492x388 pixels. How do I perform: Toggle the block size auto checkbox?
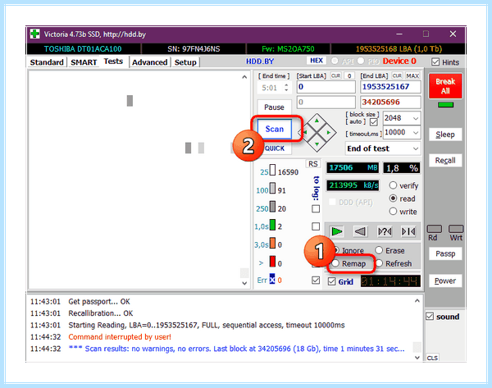tap(373, 121)
